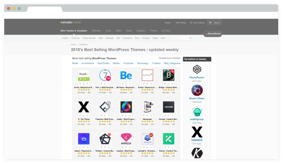Add The7 theme to cart icon
The width and height of the screenshot is (283, 164).
pyautogui.click(x=109, y=84)
